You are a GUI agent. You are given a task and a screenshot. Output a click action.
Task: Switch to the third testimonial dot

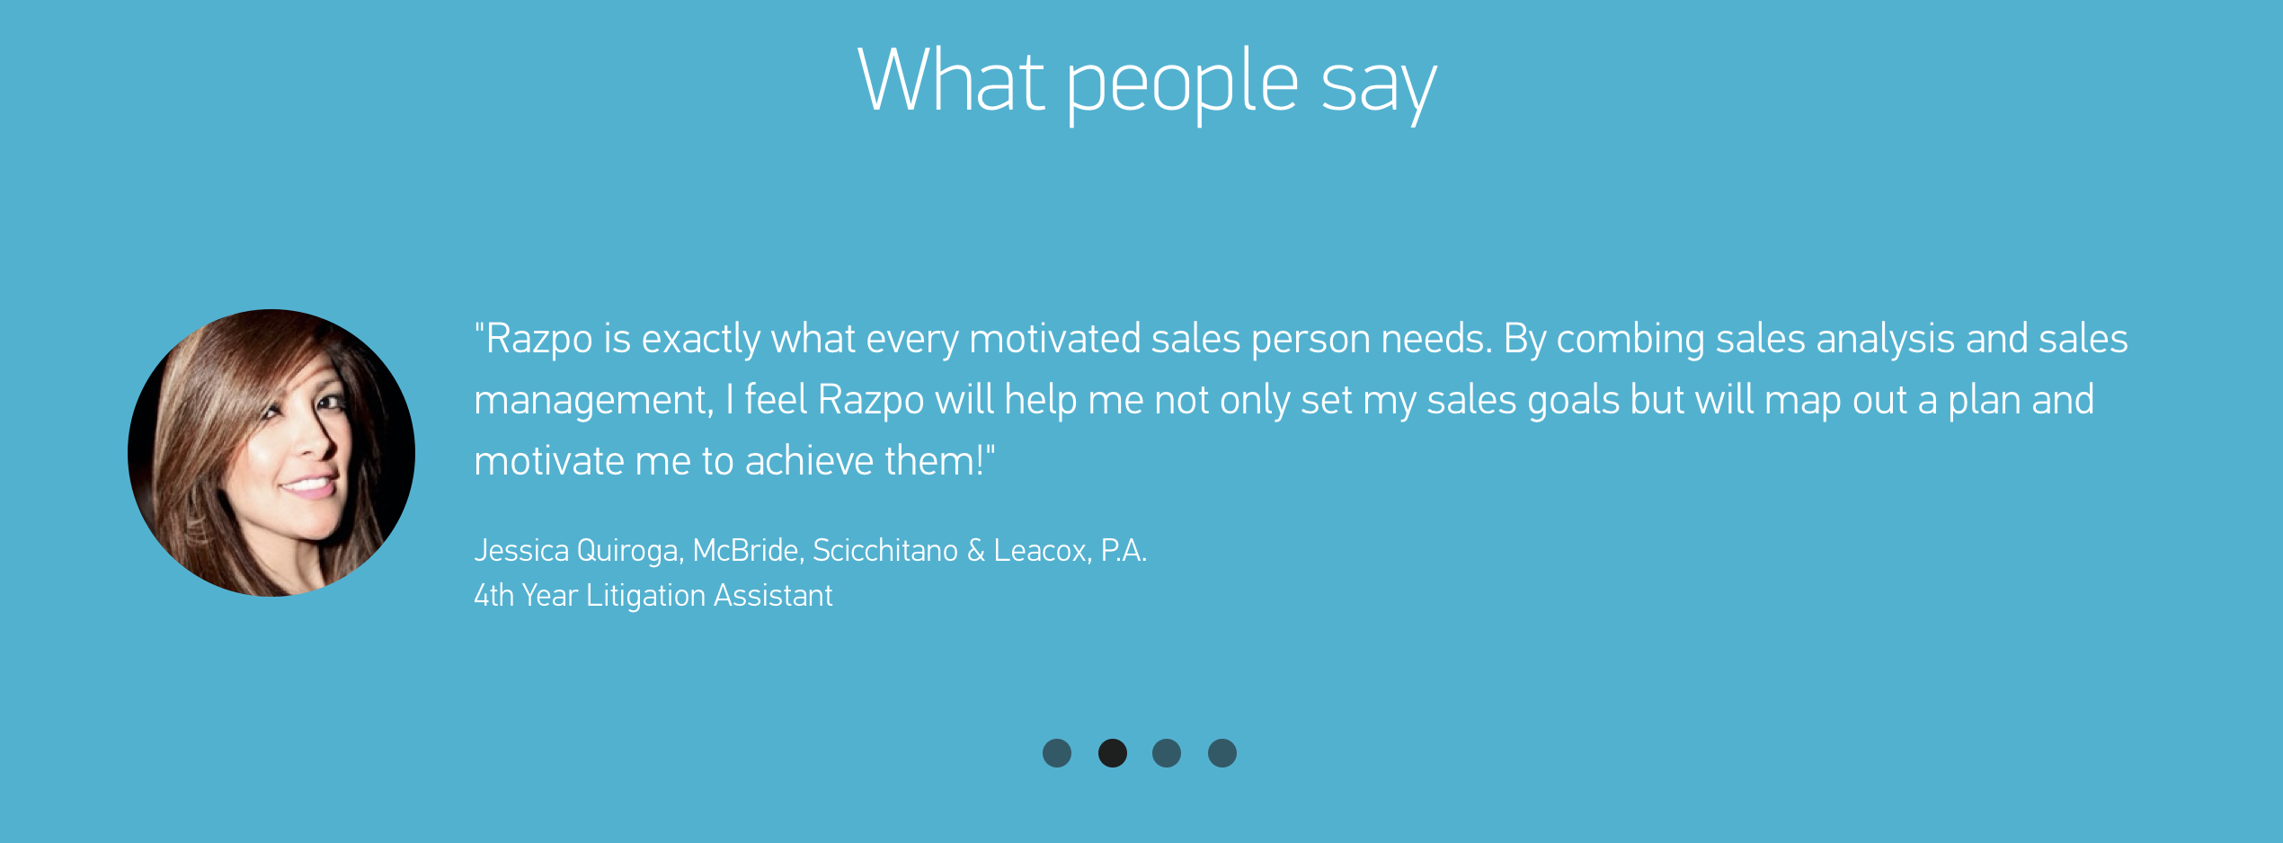tap(1167, 753)
